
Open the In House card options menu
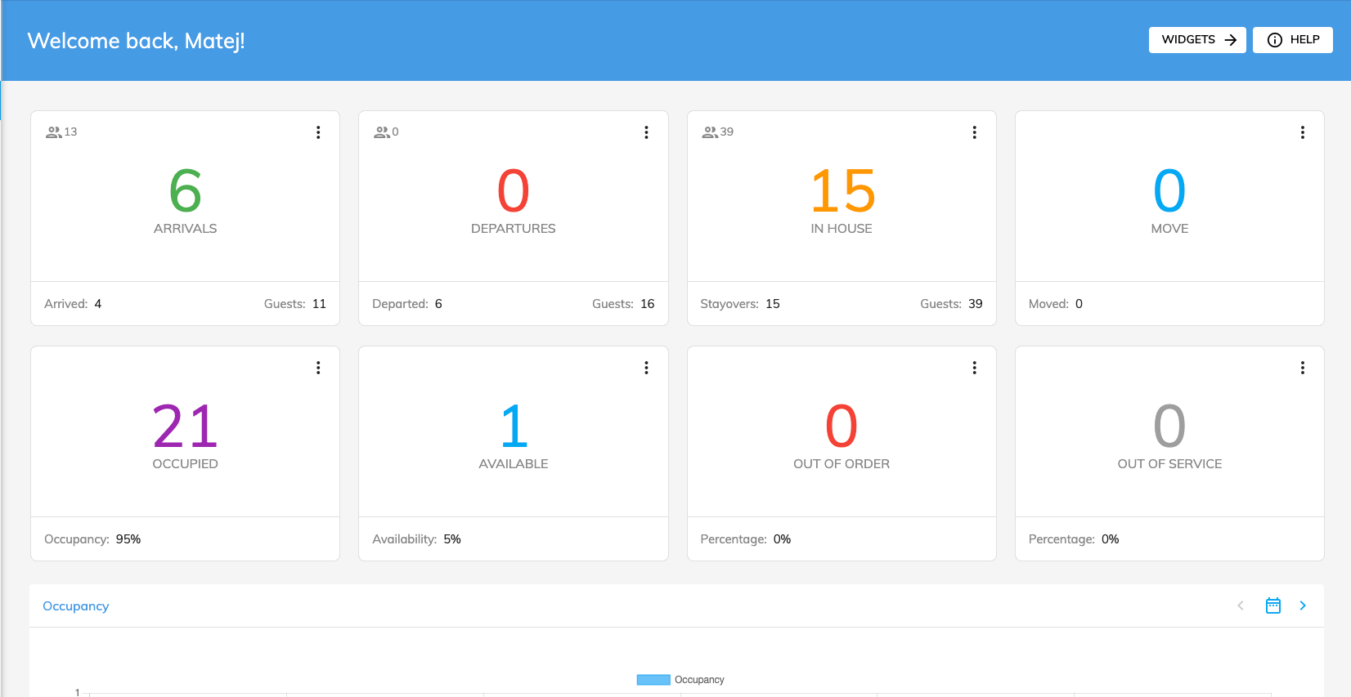pos(974,132)
